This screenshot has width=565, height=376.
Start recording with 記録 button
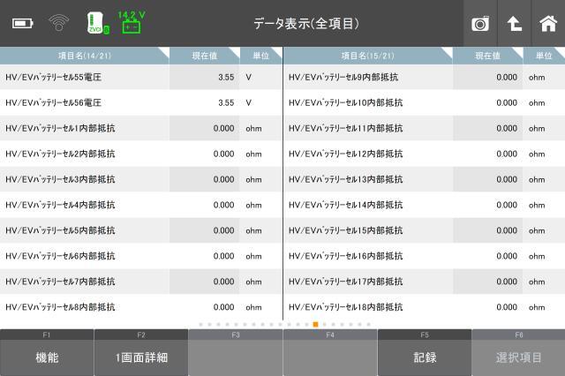425,352
